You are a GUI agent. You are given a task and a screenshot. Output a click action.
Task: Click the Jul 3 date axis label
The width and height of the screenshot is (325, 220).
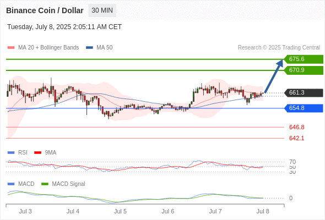[x=25, y=211]
